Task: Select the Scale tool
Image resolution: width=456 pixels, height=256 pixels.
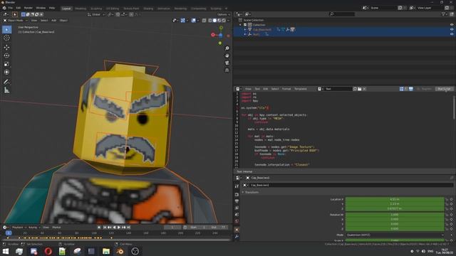Action: [6, 64]
